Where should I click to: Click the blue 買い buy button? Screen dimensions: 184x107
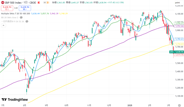25,8
